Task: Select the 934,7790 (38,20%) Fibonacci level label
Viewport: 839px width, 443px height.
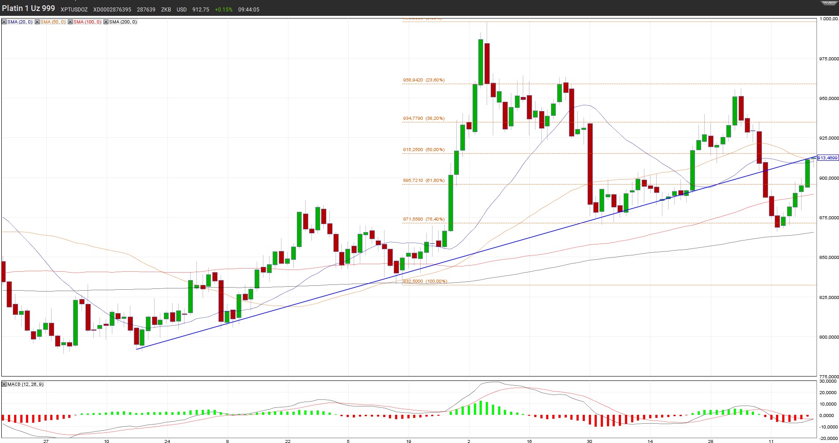Action: point(424,118)
